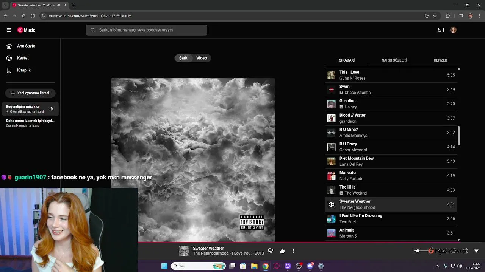Screen dimensions: 485x272
Task: Like Sweater Weather with thumbs up
Action: click(x=282, y=251)
